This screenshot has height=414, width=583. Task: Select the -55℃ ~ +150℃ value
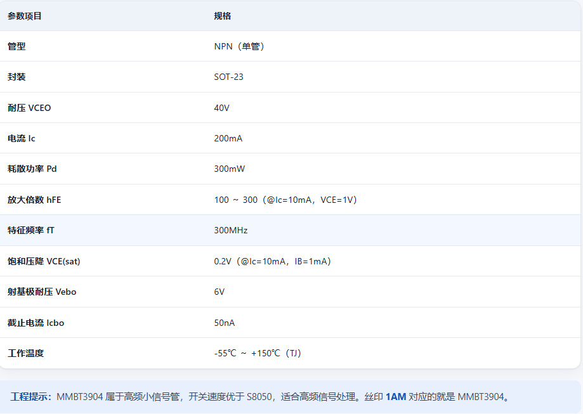[x=258, y=353]
